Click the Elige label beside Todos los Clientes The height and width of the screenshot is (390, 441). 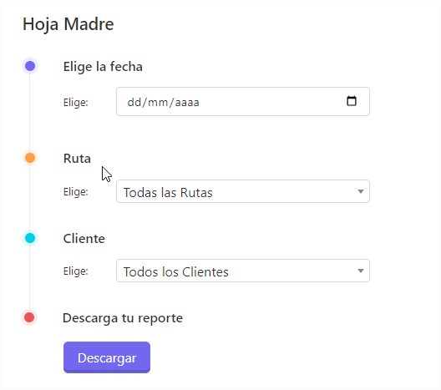(x=76, y=271)
